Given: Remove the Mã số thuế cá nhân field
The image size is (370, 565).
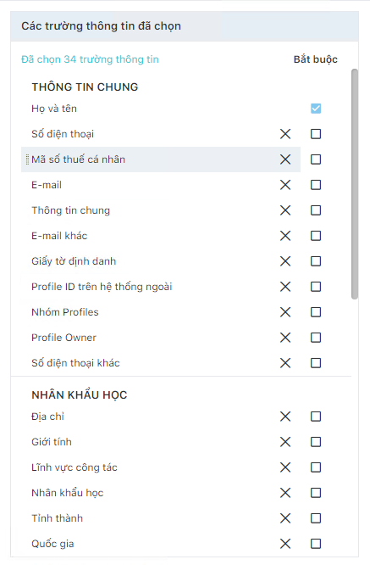Looking at the screenshot, I should coord(285,159).
